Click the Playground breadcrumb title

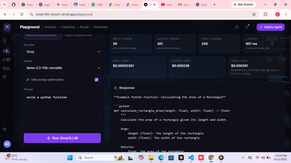pos(30,27)
